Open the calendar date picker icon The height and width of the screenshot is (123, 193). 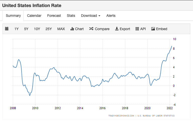[x=7, y=29]
